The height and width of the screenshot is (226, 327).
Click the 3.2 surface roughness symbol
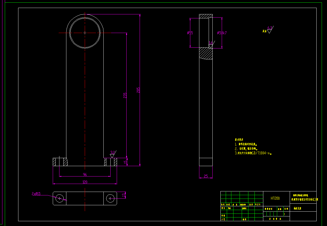[113, 154]
